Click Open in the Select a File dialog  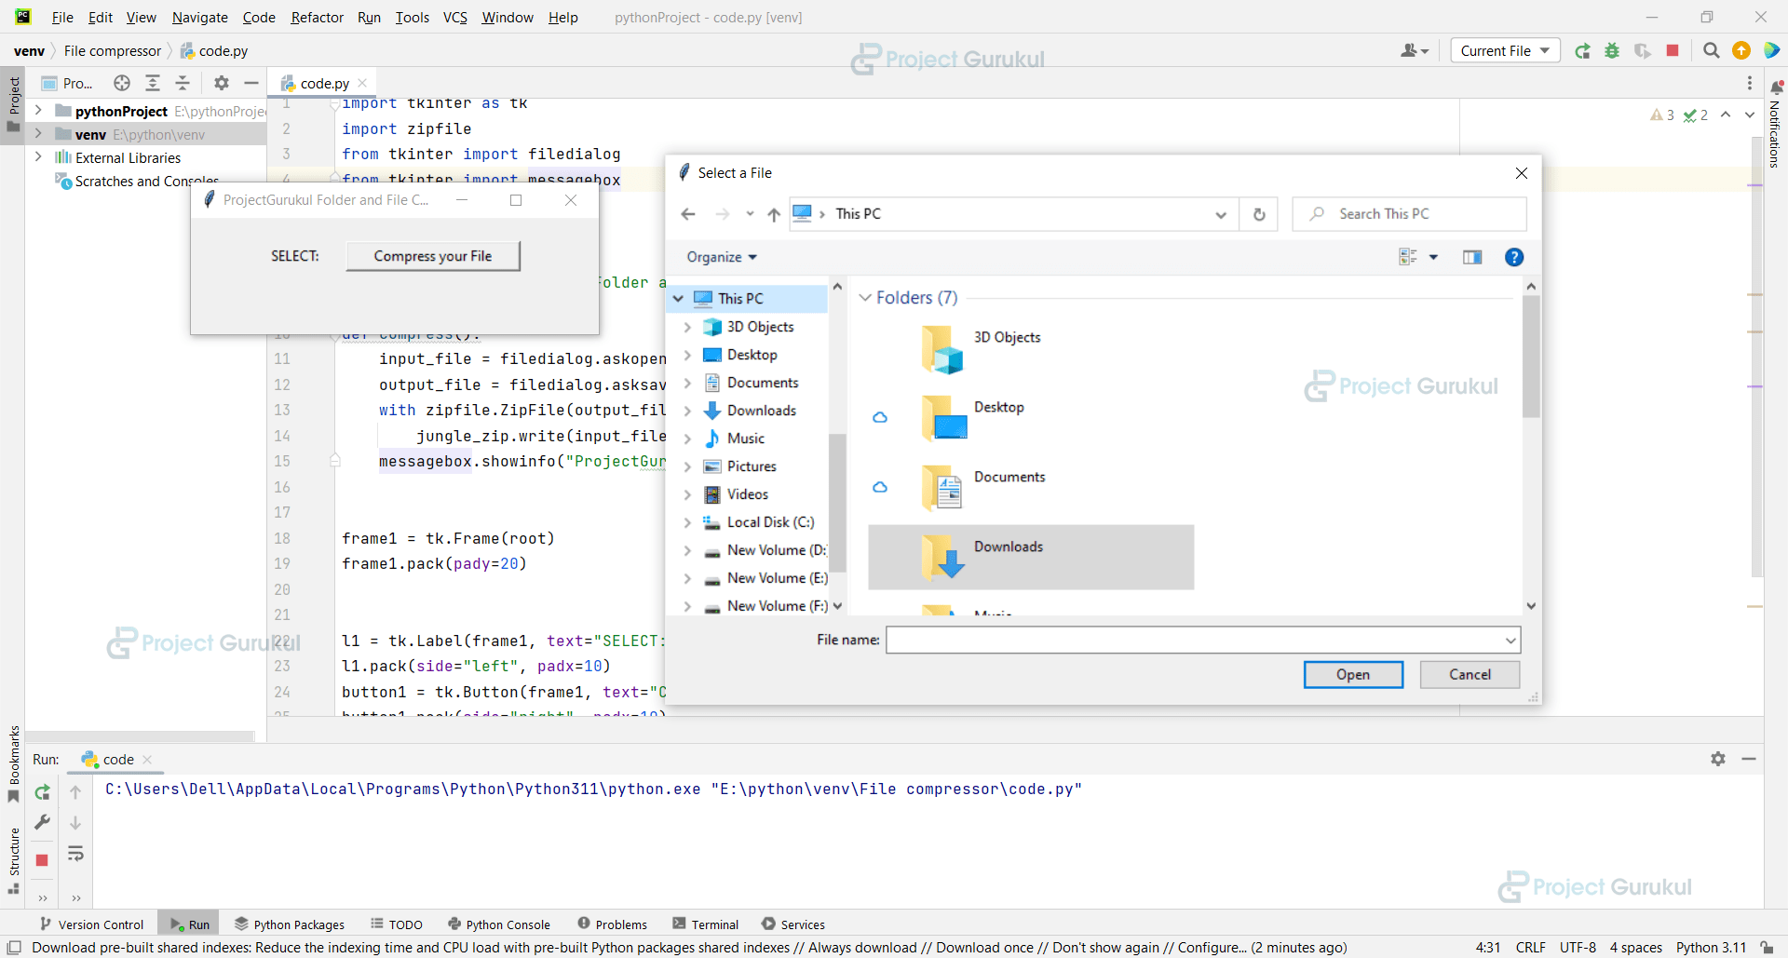point(1352,674)
